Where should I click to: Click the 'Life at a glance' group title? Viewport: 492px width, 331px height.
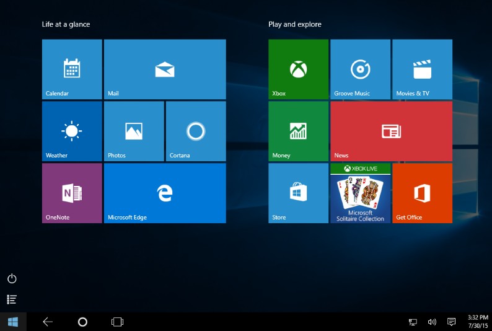[66, 24]
